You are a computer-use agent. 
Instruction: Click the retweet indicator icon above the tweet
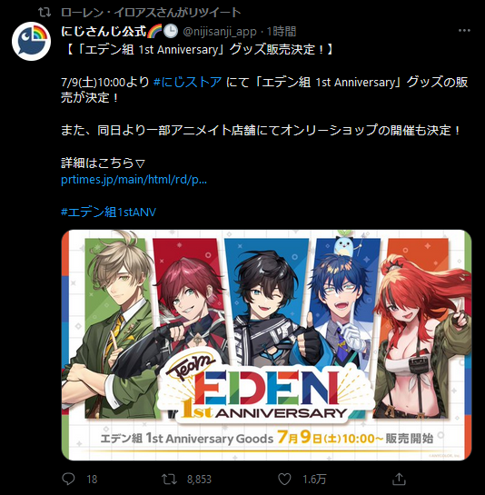click(45, 13)
